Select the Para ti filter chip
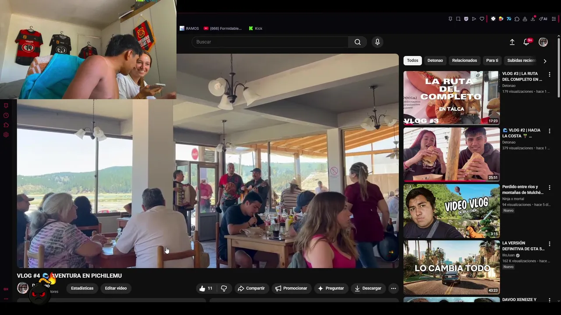This screenshot has height=315, width=561. pyautogui.click(x=492, y=60)
